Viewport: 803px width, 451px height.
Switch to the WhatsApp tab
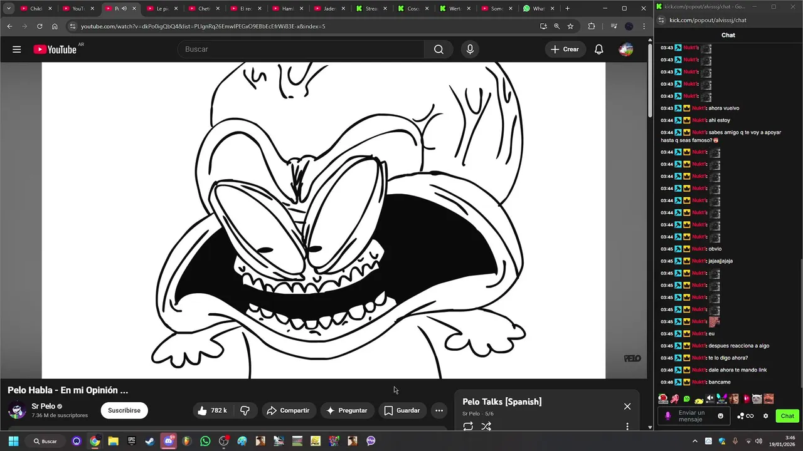tap(540, 9)
